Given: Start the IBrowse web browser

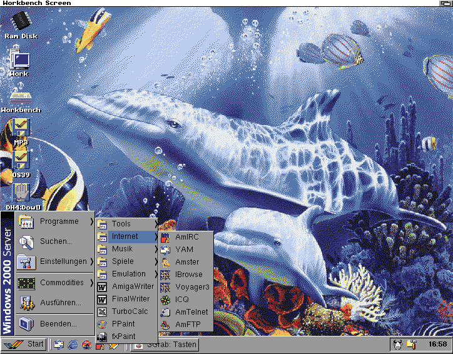Looking at the screenshot, I should click(188, 275).
